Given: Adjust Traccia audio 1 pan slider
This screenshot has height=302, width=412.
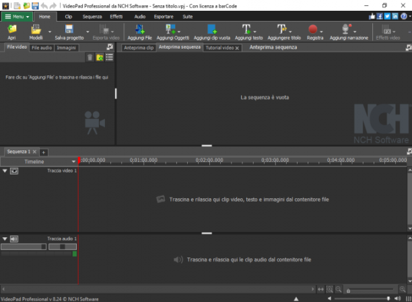Looking at the screenshot, I should tap(63, 247).
